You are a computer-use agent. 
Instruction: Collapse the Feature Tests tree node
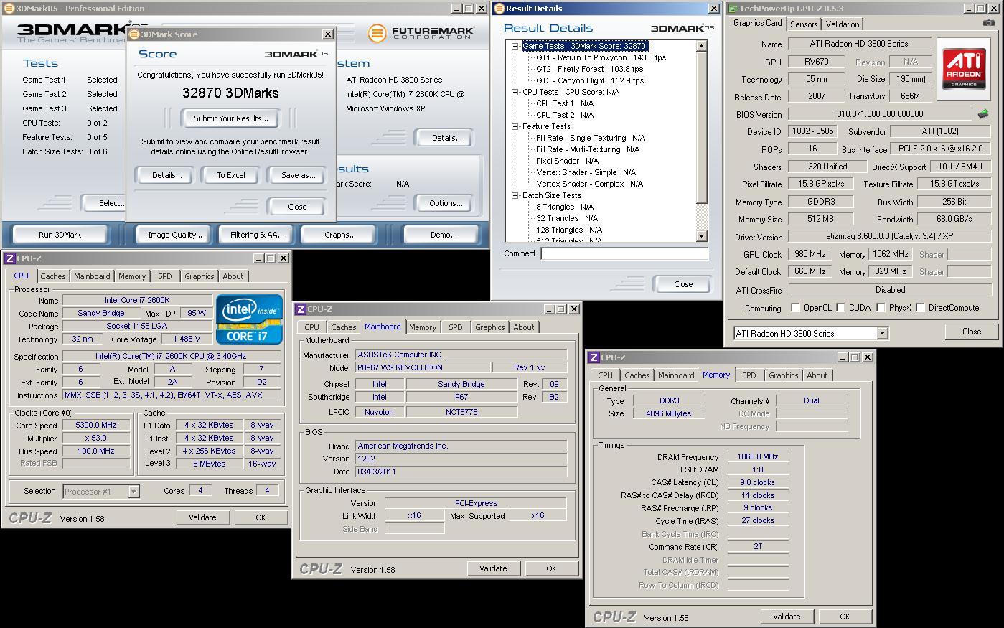coord(515,126)
